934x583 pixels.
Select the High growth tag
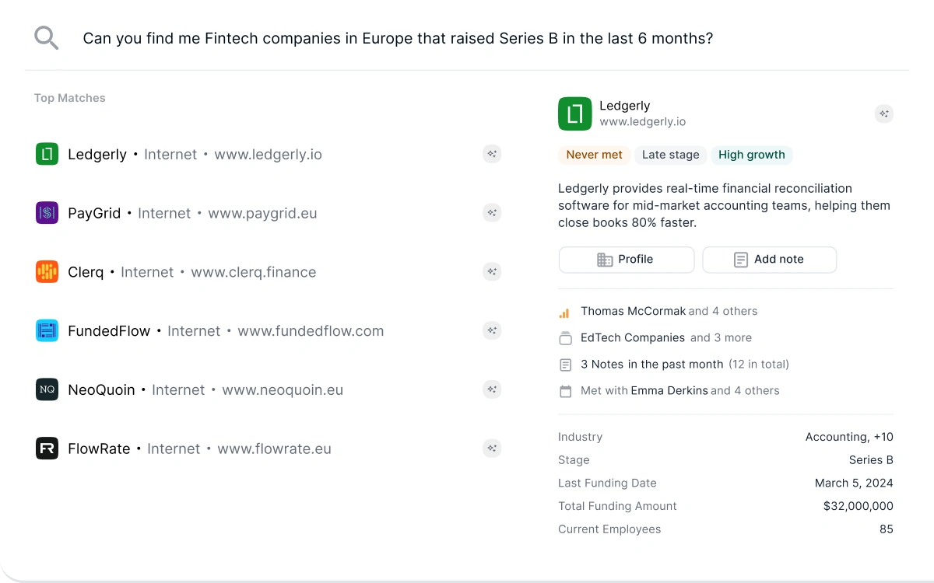coord(752,155)
